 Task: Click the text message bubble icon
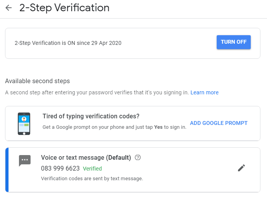coord(24,160)
